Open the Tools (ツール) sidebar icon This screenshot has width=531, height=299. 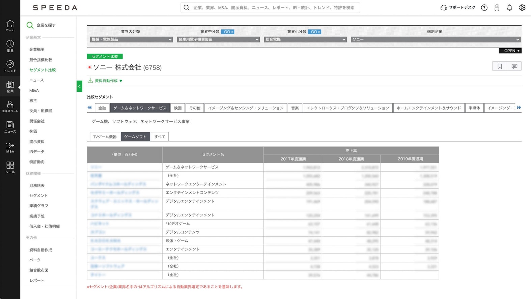pyautogui.click(x=10, y=167)
